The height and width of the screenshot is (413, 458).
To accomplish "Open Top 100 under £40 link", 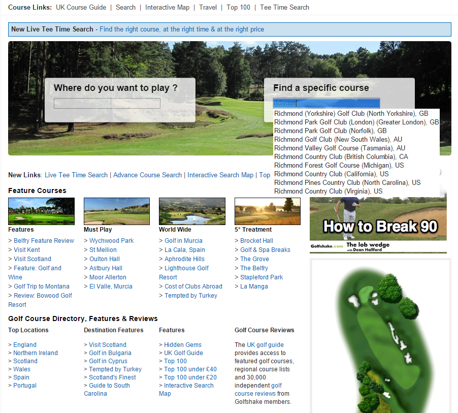I will (190, 369).
